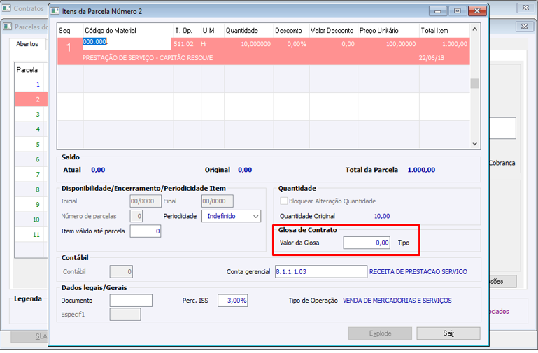Click the Contratos window icon in background

tap(7, 8)
